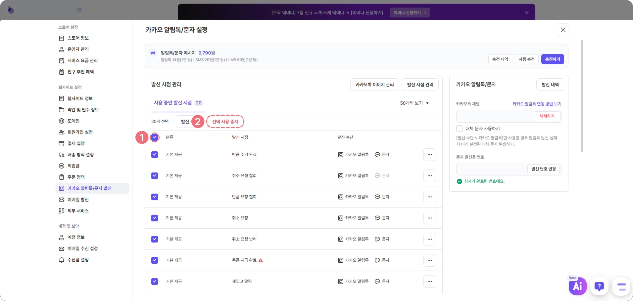This screenshot has width=633, height=301.
Task: Uncheck the 반품 수거 완료 row checkbox
Action: (x=155, y=155)
